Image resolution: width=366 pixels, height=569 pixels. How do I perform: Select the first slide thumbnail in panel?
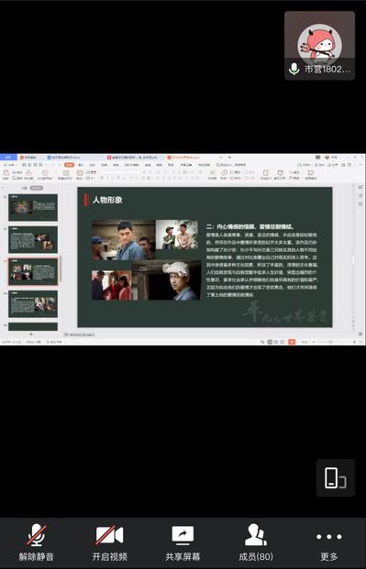pos(33,208)
